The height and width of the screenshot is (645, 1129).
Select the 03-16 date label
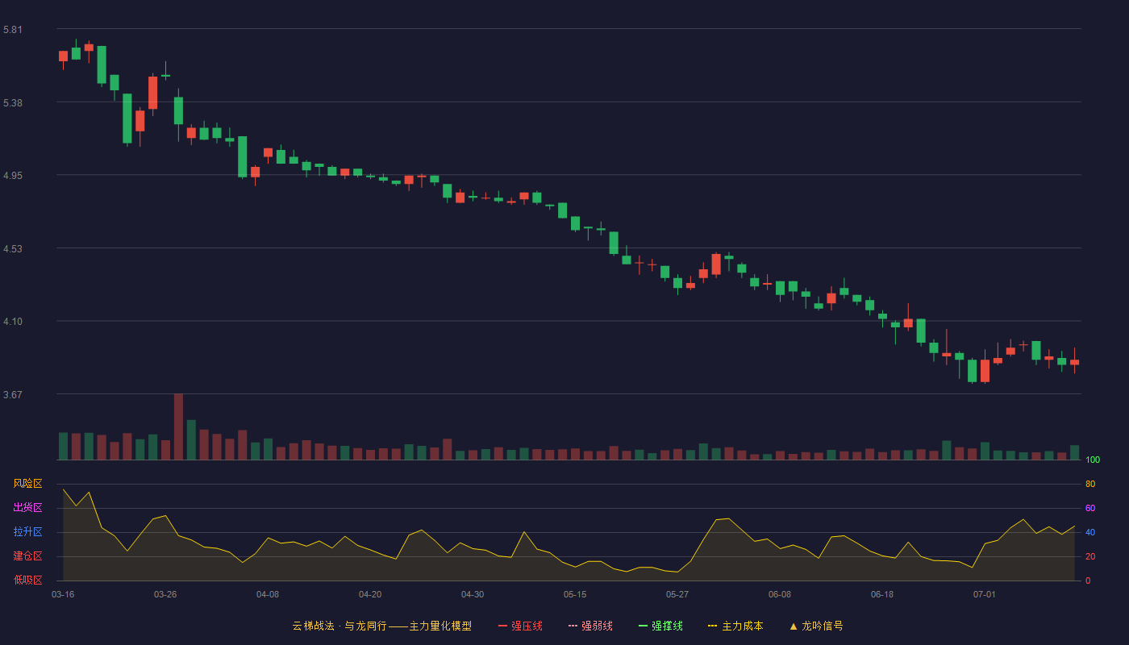tap(63, 594)
